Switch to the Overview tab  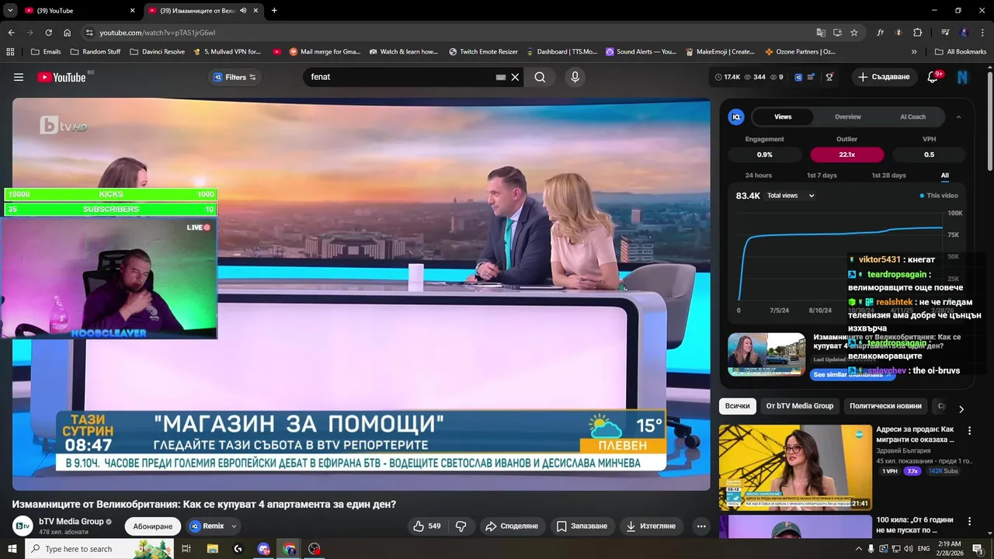(x=848, y=116)
